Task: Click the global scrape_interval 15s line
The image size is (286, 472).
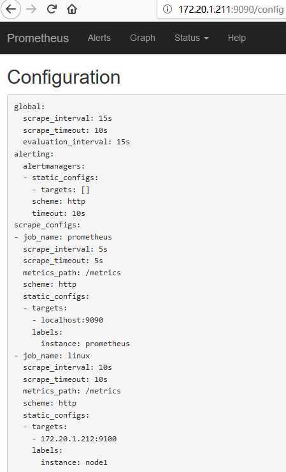Action: pos(68,118)
